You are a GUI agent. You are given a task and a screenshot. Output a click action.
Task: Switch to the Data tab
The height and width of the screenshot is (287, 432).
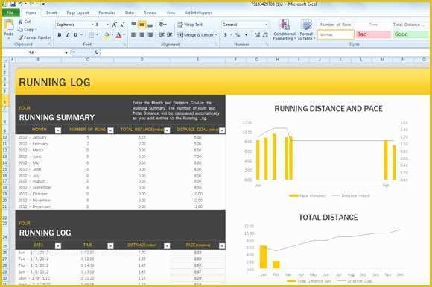click(129, 13)
